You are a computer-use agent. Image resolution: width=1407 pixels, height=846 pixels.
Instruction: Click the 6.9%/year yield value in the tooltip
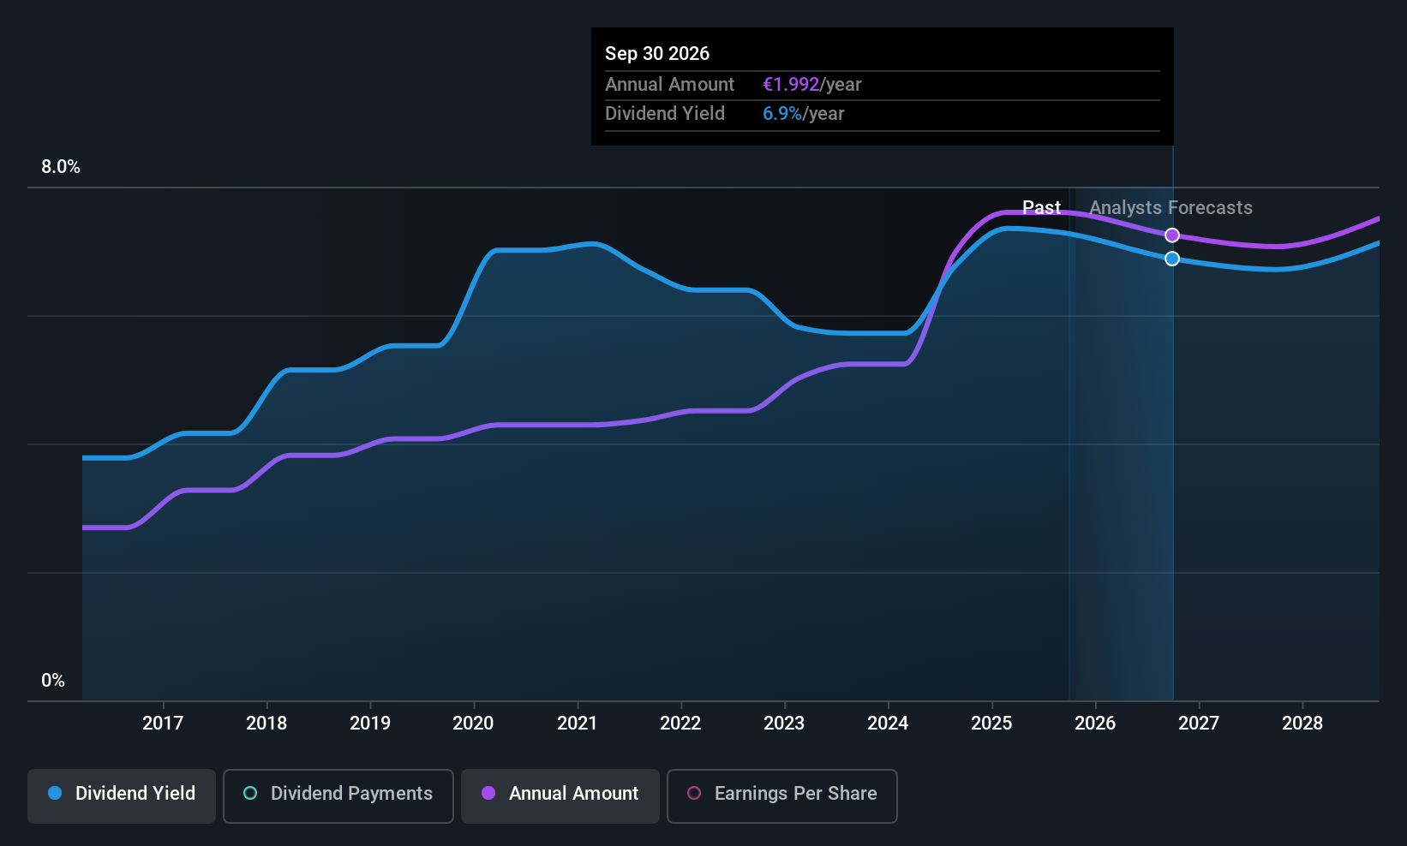point(803,114)
